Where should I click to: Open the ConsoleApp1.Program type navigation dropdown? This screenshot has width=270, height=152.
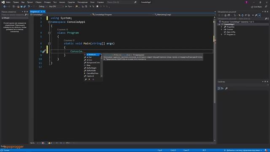point(123,15)
